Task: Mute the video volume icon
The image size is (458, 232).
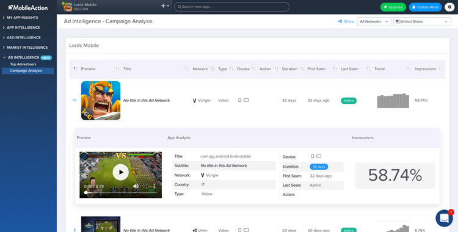Action: 136,186
